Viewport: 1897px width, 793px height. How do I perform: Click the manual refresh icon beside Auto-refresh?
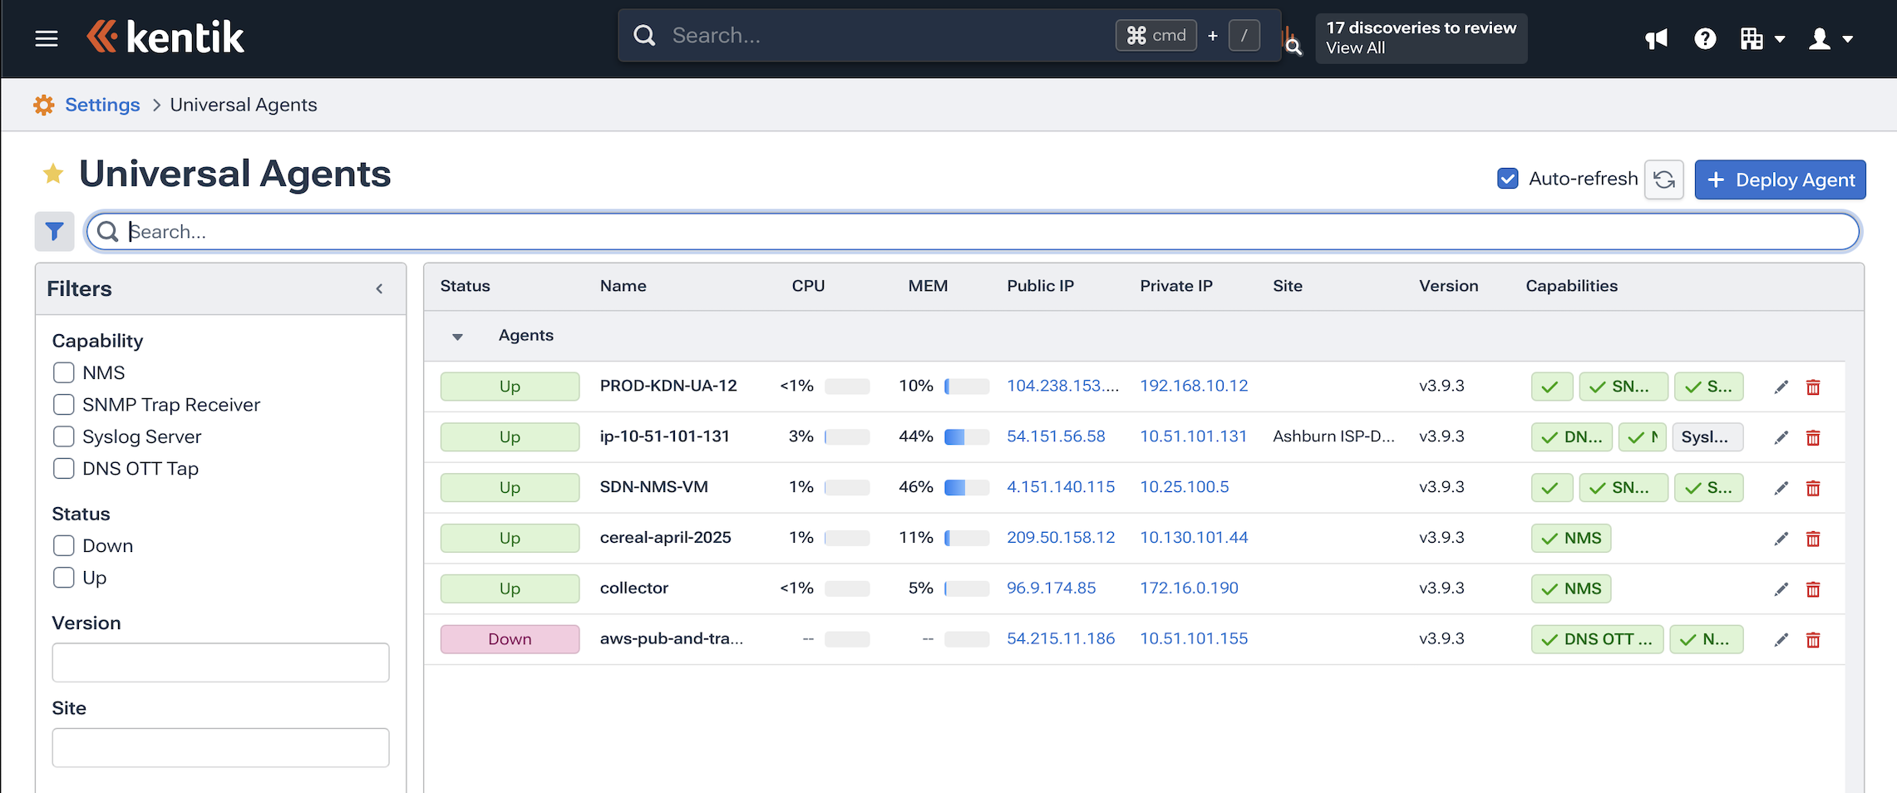coord(1663,179)
